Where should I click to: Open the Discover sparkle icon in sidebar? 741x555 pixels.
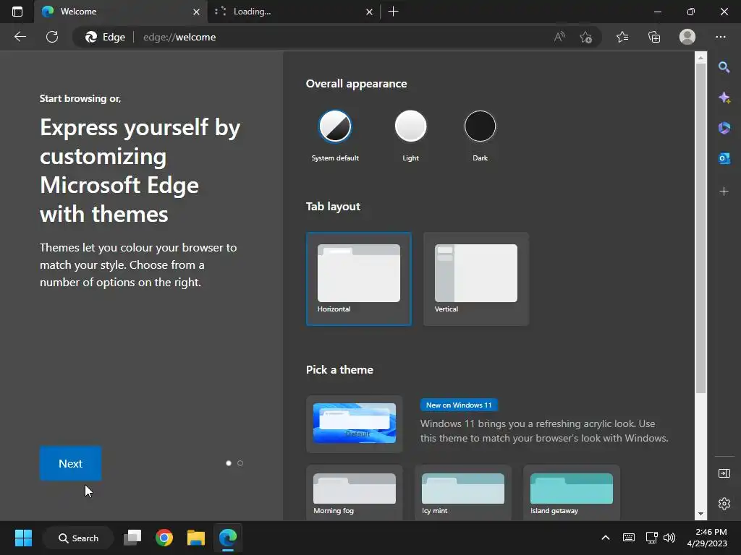pos(724,98)
